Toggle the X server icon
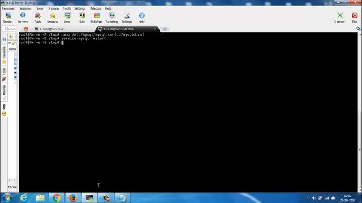Viewport: 362px width, 203px height. (339, 17)
